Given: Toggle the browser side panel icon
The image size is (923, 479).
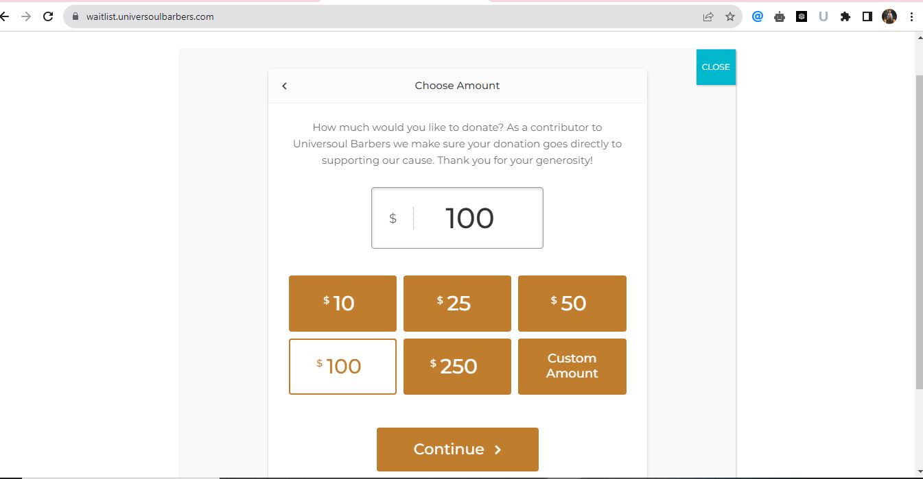Looking at the screenshot, I should (867, 16).
